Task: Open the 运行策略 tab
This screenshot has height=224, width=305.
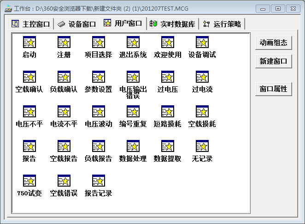Action: 222,24
